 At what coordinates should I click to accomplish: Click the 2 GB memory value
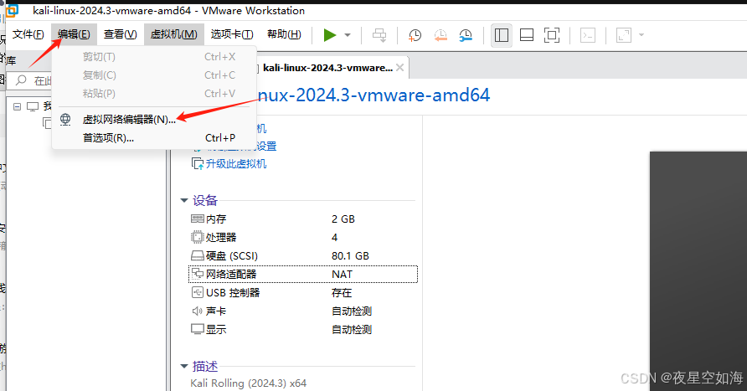[343, 219]
